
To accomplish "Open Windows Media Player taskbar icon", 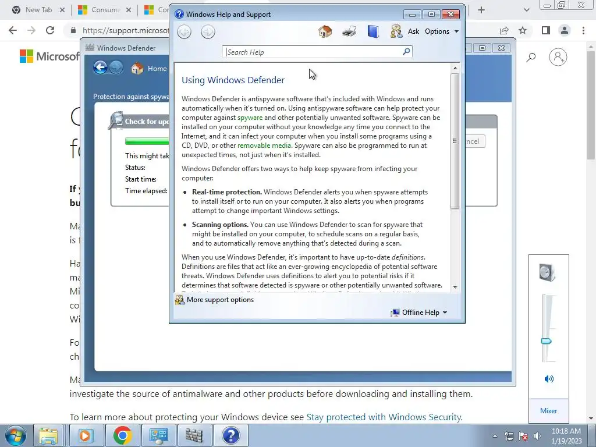I will click(86, 435).
